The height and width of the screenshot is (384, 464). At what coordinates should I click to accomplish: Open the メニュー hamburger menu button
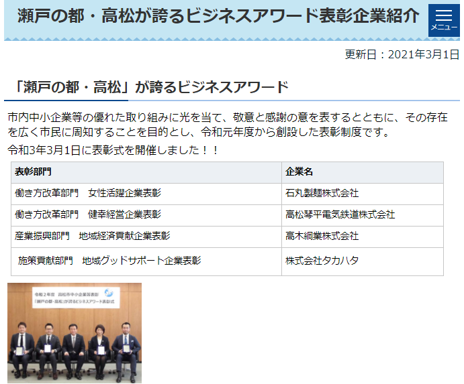pyautogui.click(x=444, y=20)
